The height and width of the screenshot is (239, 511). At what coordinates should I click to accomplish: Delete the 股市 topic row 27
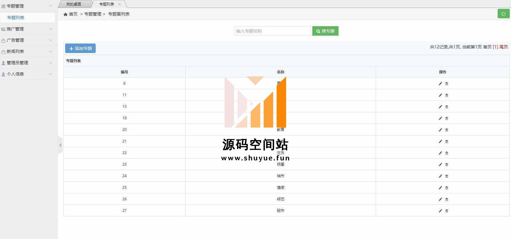[x=447, y=211]
